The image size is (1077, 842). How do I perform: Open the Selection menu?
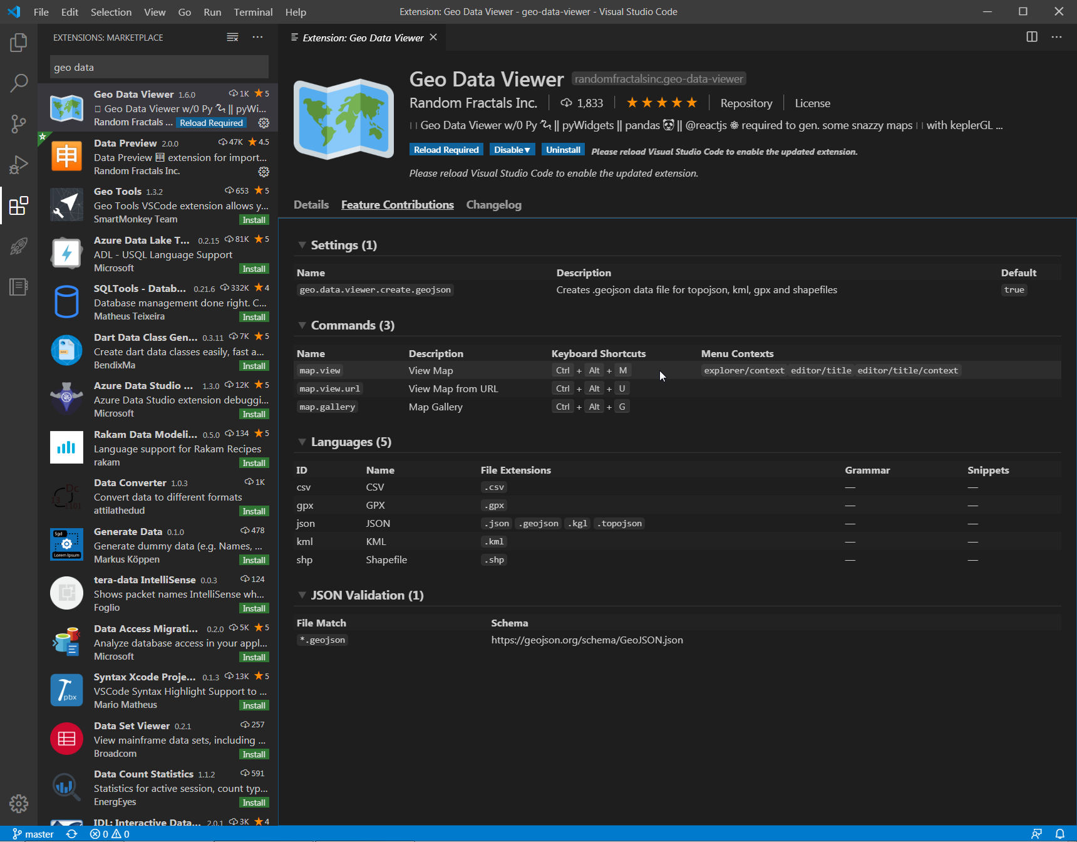(111, 12)
